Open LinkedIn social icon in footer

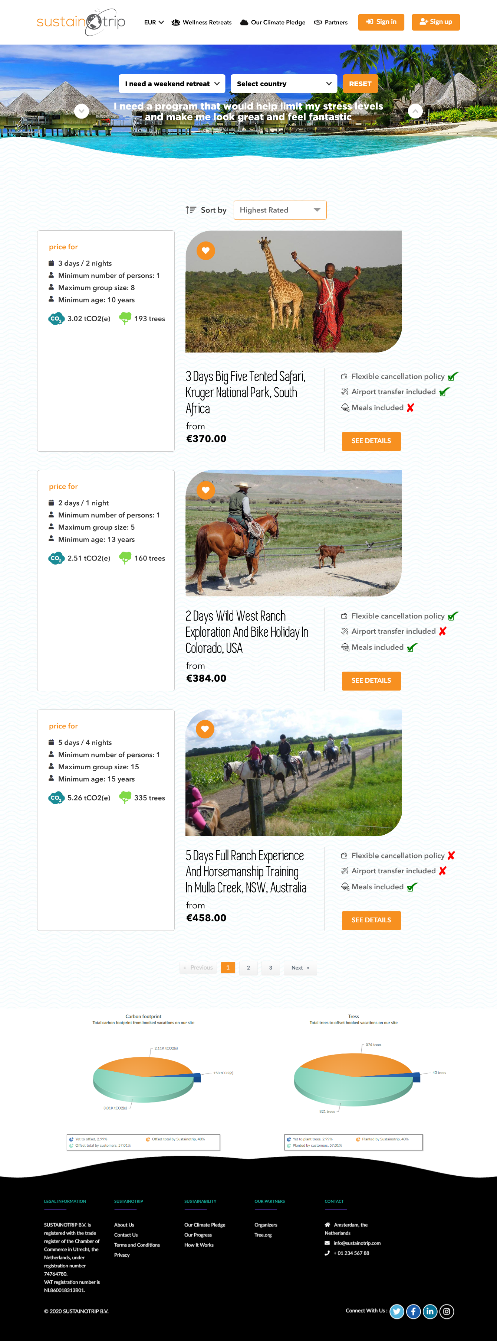(x=430, y=1311)
